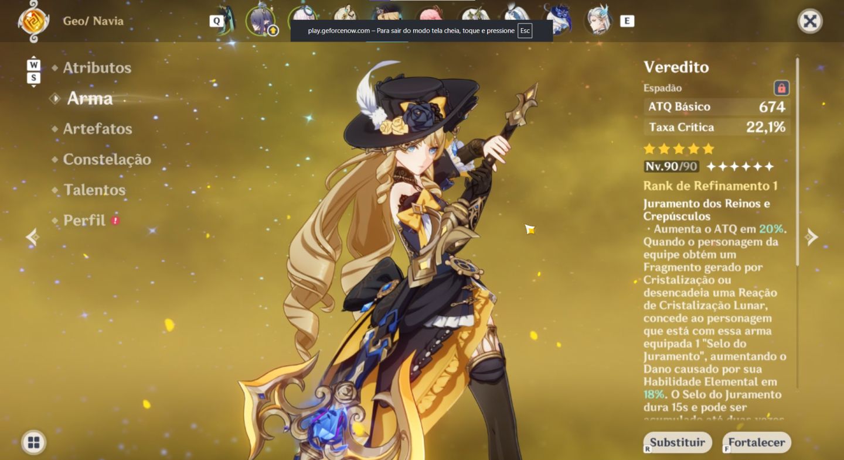Image resolution: width=844 pixels, height=460 pixels.
Task: Open the Atributos menu
Action: coord(97,68)
